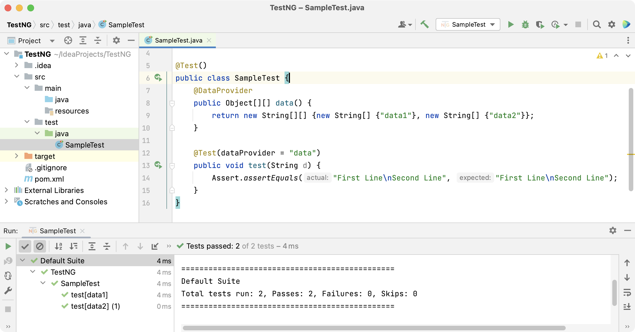Close the SampleTest.java editor tab
The width and height of the screenshot is (635, 332).
tap(209, 40)
